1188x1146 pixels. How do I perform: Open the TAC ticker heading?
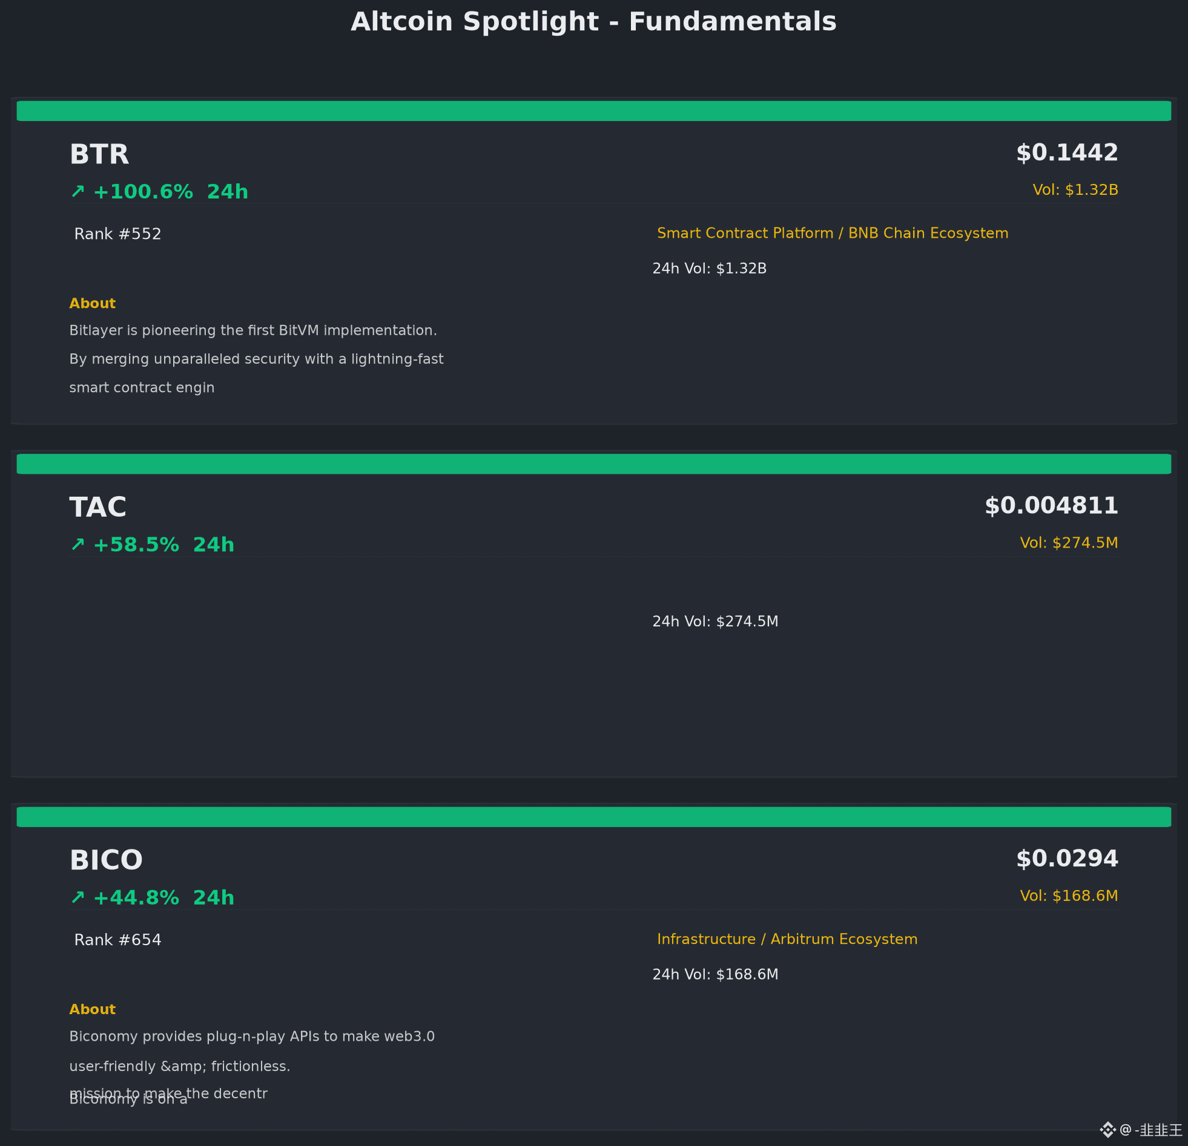click(x=98, y=508)
